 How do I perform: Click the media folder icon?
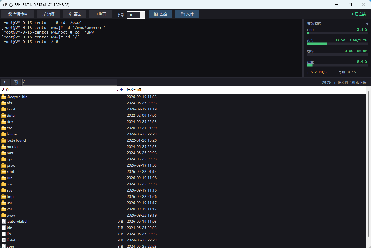(x=4, y=147)
